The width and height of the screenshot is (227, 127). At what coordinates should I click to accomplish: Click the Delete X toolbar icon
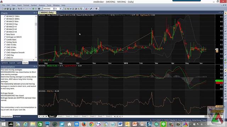[x=24, y=9]
